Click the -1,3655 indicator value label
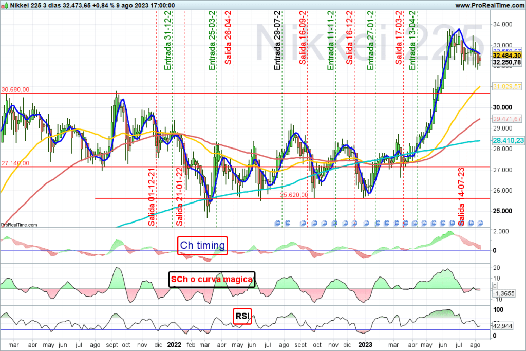 click(x=503, y=293)
